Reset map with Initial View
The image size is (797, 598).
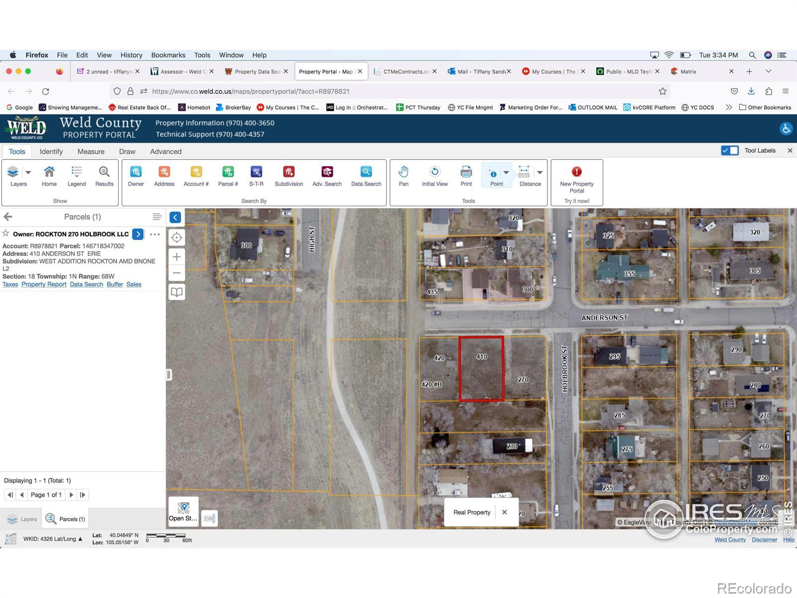click(x=434, y=172)
